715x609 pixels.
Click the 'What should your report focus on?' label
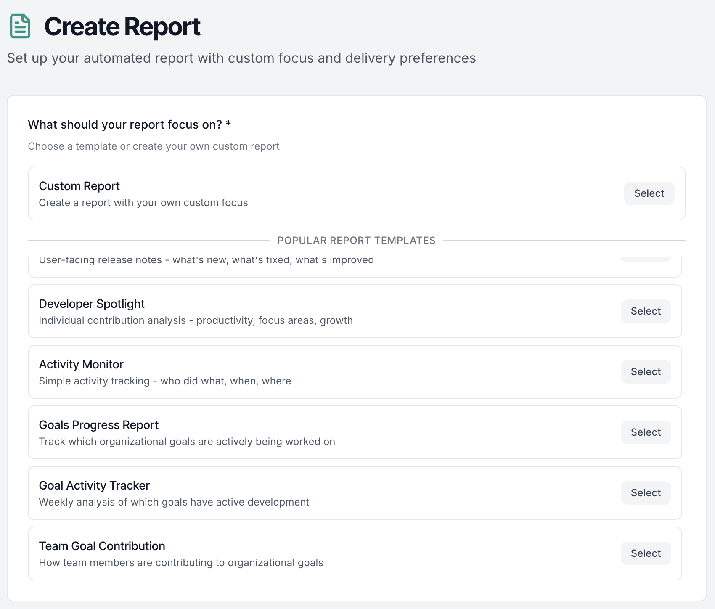(129, 124)
